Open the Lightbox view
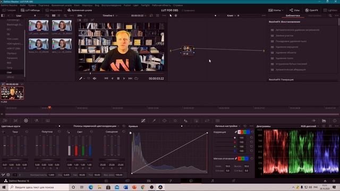Image resolution: width=340 pixels, height=191 pixels. (x=330, y=10)
